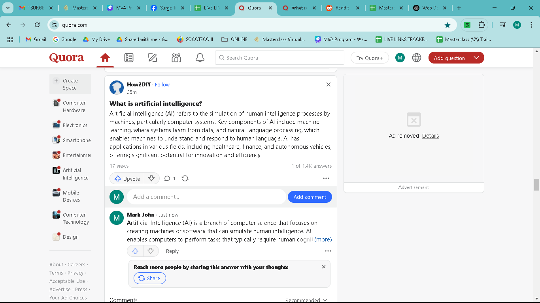
Task: Open more options for How2DIY answer
Action: 326,178
